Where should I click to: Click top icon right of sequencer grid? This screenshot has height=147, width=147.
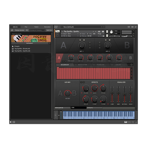(x=132, y=70)
